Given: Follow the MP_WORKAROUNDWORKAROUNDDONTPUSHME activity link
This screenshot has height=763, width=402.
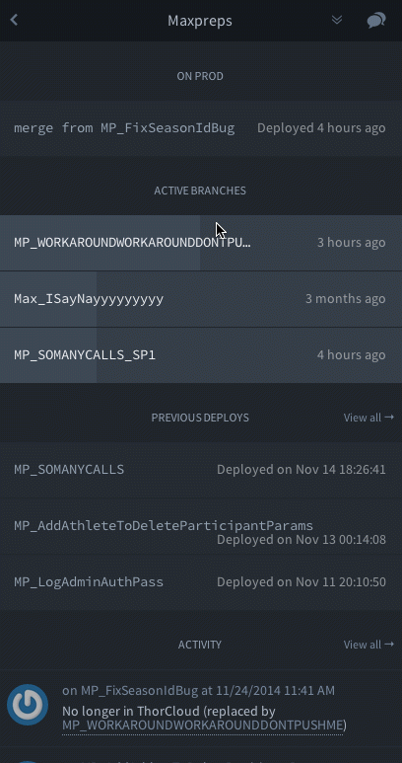Looking at the screenshot, I should (202, 725).
